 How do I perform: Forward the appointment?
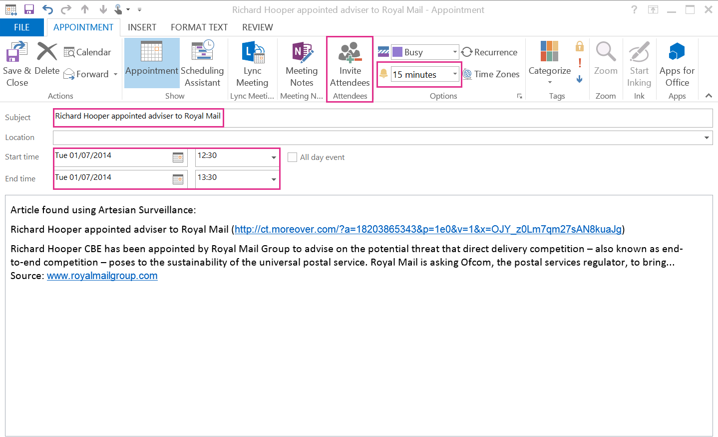(x=86, y=74)
